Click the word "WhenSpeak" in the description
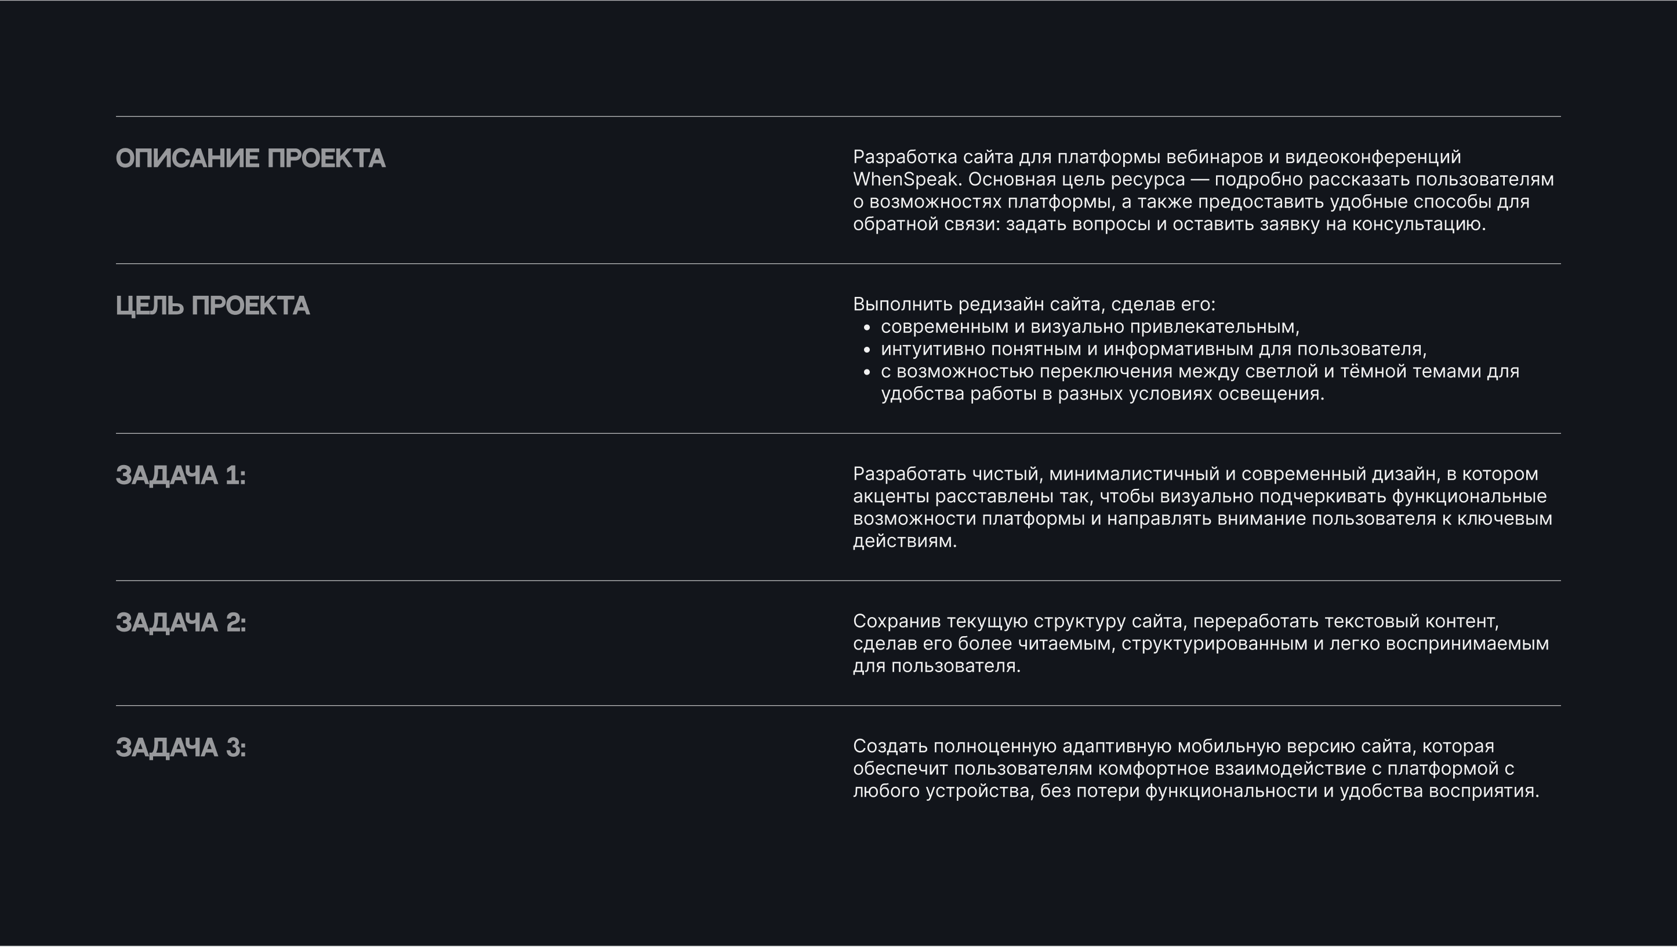The width and height of the screenshot is (1677, 947). tap(905, 180)
